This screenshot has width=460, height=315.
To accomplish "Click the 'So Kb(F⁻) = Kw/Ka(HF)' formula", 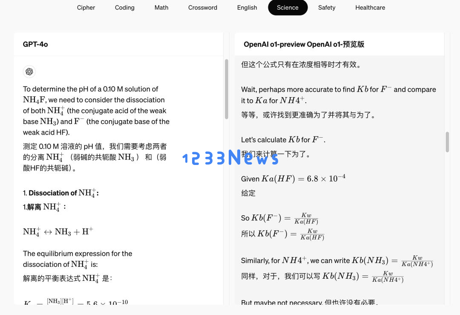I will 279,218.
